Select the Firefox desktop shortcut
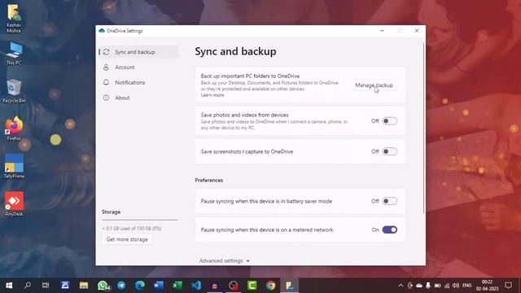Image resolution: width=521 pixels, height=293 pixels. [14, 129]
